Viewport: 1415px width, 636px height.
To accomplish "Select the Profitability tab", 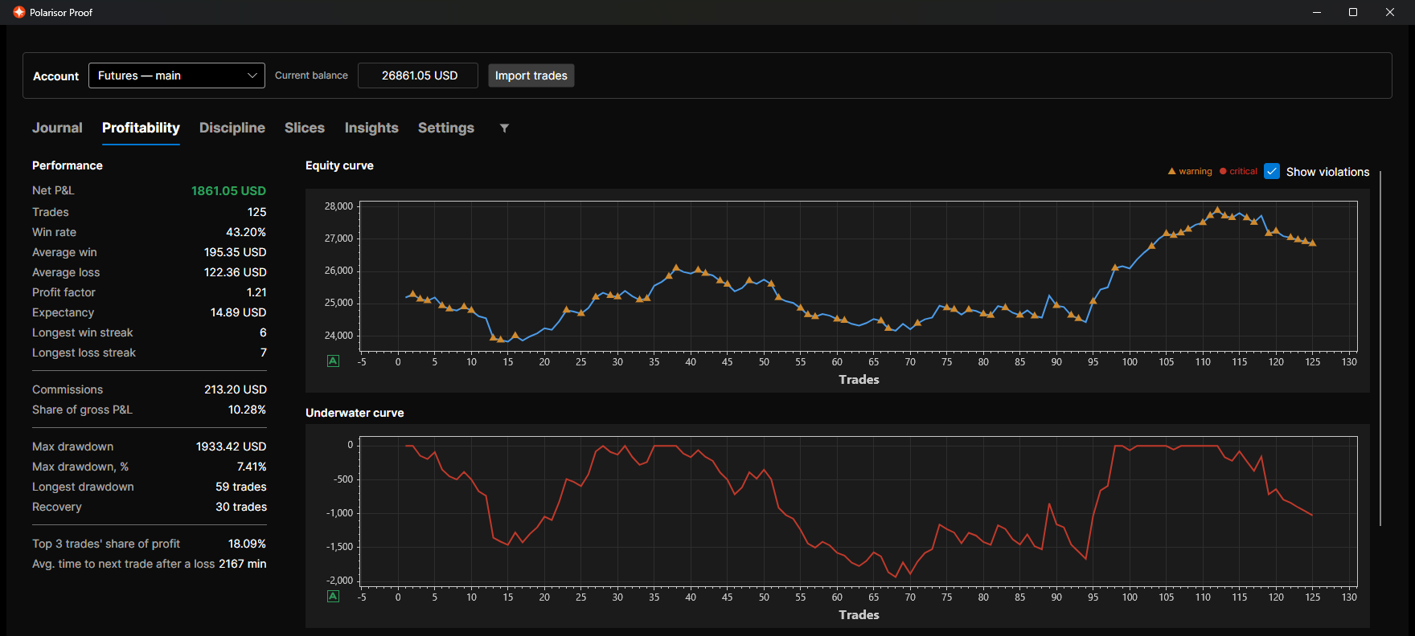I will click(141, 128).
